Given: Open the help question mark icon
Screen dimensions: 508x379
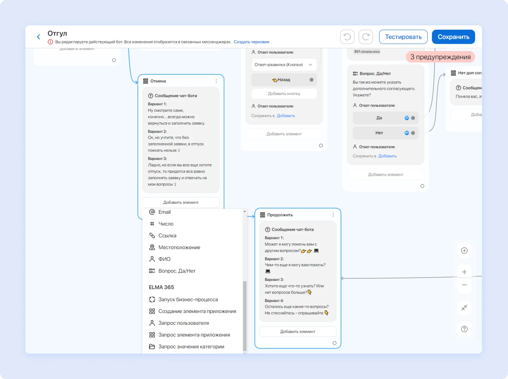Looking at the screenshot, I should coord(464,329).
